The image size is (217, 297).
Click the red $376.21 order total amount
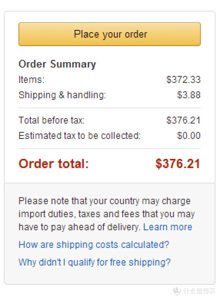pyautogui.click(x=178, y=163)
